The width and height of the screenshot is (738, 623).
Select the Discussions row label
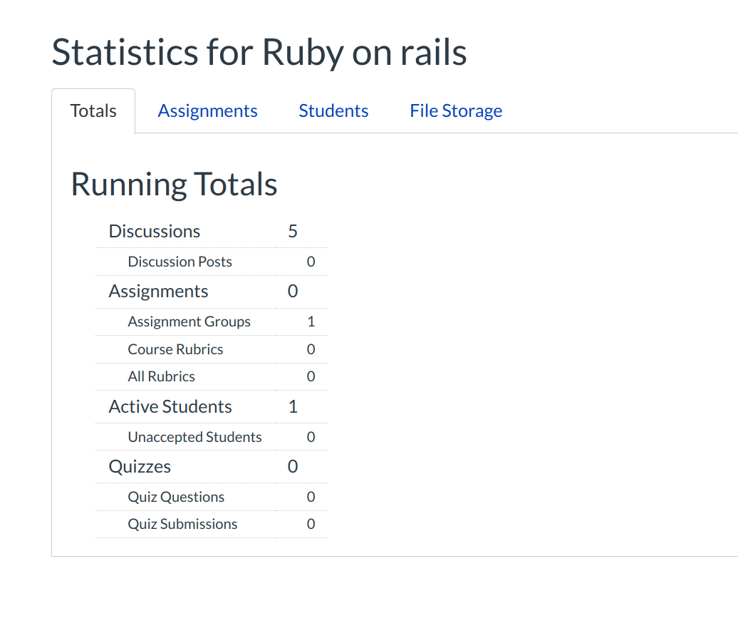tap(155, 232)
